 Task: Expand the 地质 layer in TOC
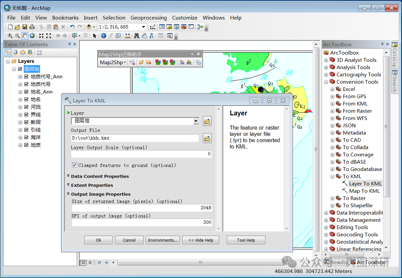tap(20, 145)
